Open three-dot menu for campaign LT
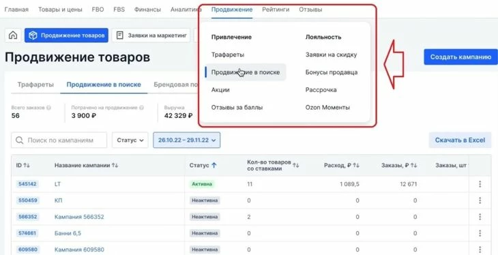 coord(480,184)
